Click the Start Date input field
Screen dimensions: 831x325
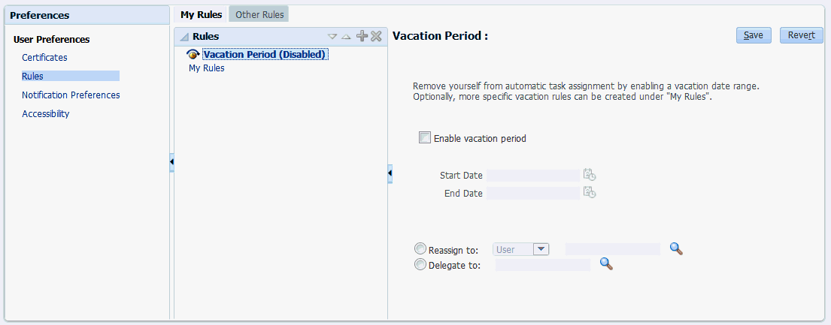(x=532, y=175)
